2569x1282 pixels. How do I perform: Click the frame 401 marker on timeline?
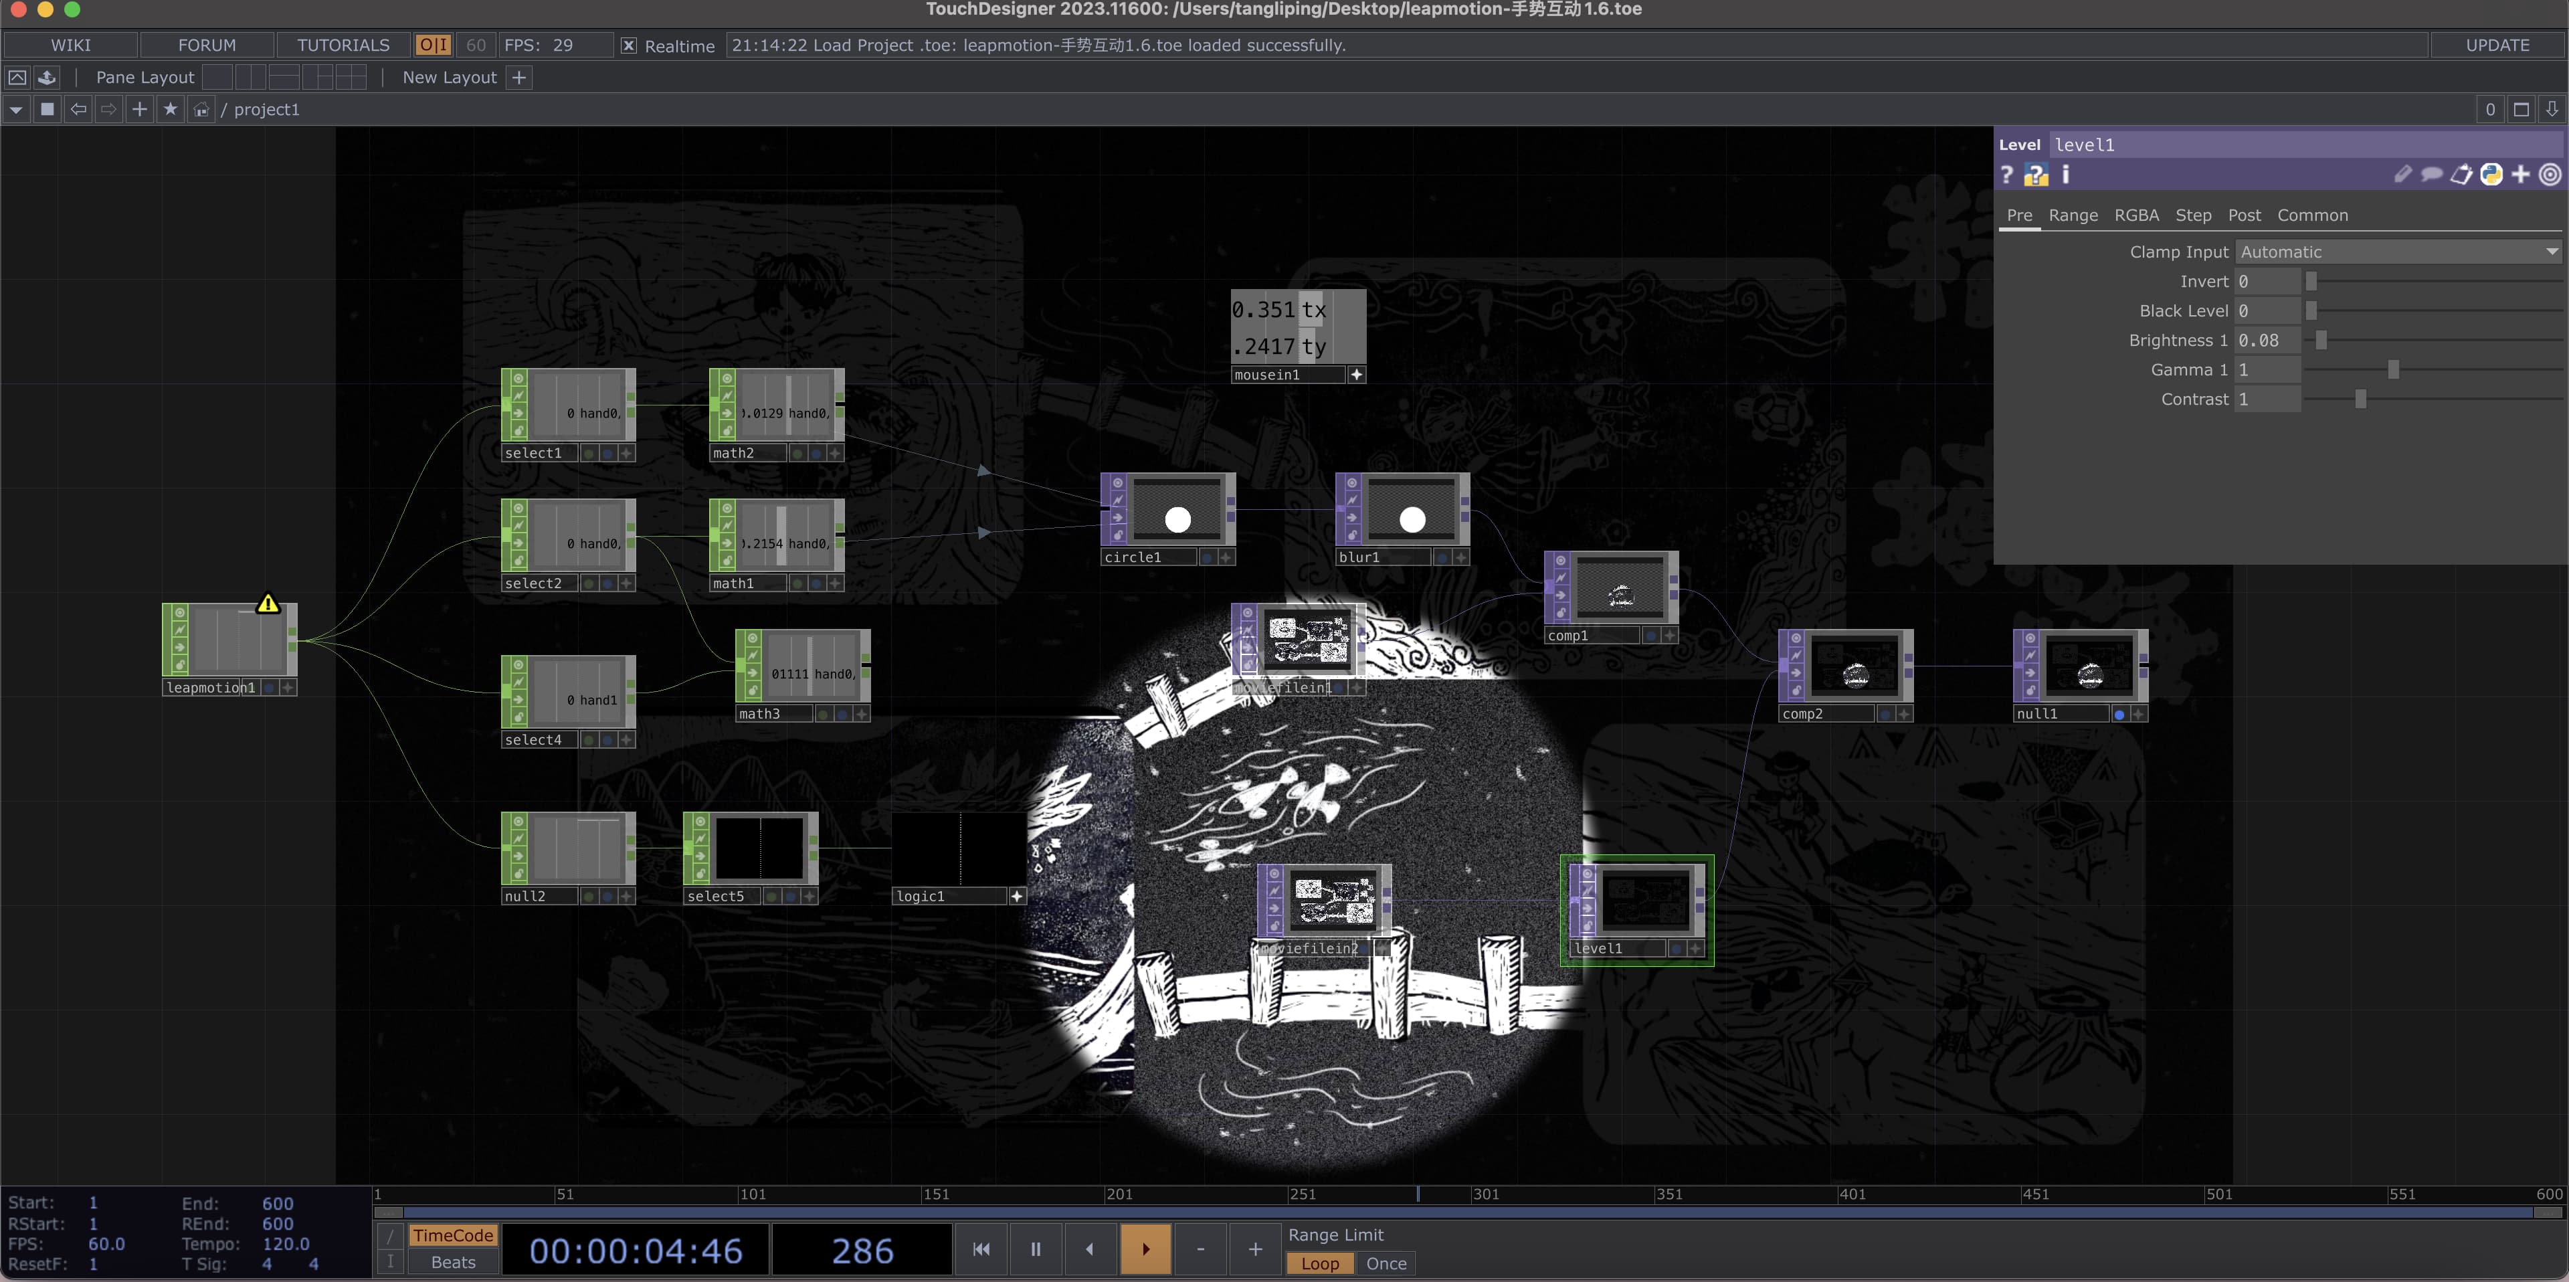tap(1853, 1194)
